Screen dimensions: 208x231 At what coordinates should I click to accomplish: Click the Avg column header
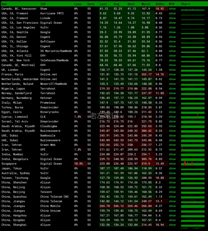116,4
